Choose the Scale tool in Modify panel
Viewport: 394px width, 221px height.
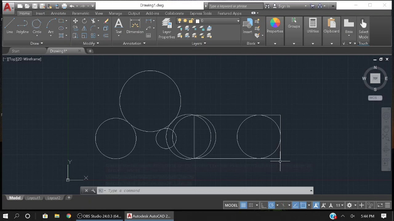(x=84, y=36)
